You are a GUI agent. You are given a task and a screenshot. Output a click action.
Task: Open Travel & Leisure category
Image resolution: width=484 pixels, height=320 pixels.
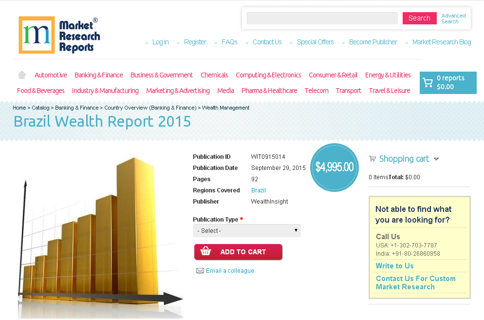[x=389, y=91]
